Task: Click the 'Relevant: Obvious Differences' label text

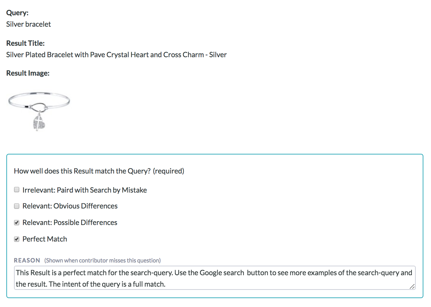Action: (x=70, y=206)
